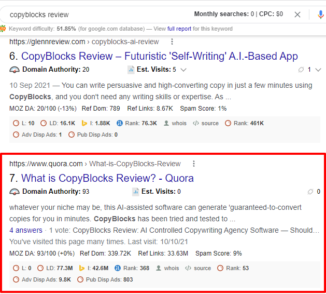Click 'Domain Authority: 20' label
The width and height of the screenshot is (326, 294).
coord(56,70)
